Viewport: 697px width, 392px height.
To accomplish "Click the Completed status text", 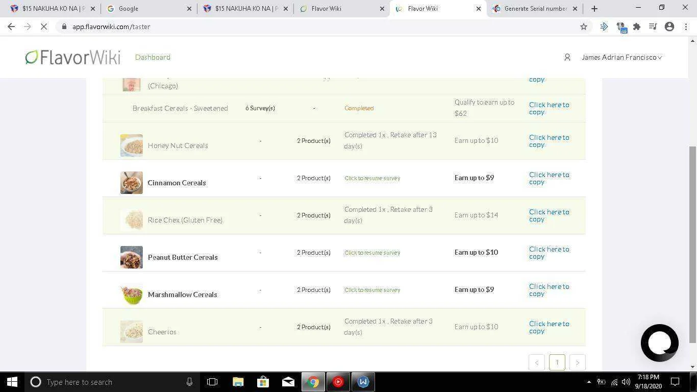I will pos(359,108).
